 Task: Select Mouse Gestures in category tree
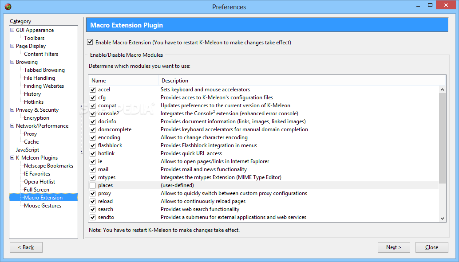pos(43,206)
